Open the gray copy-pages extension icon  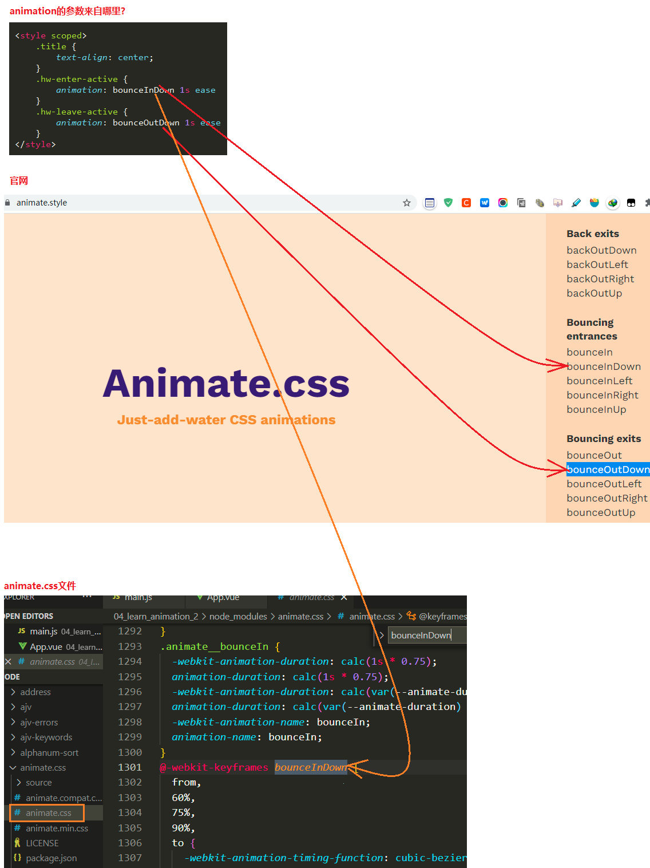pos(521,203)
